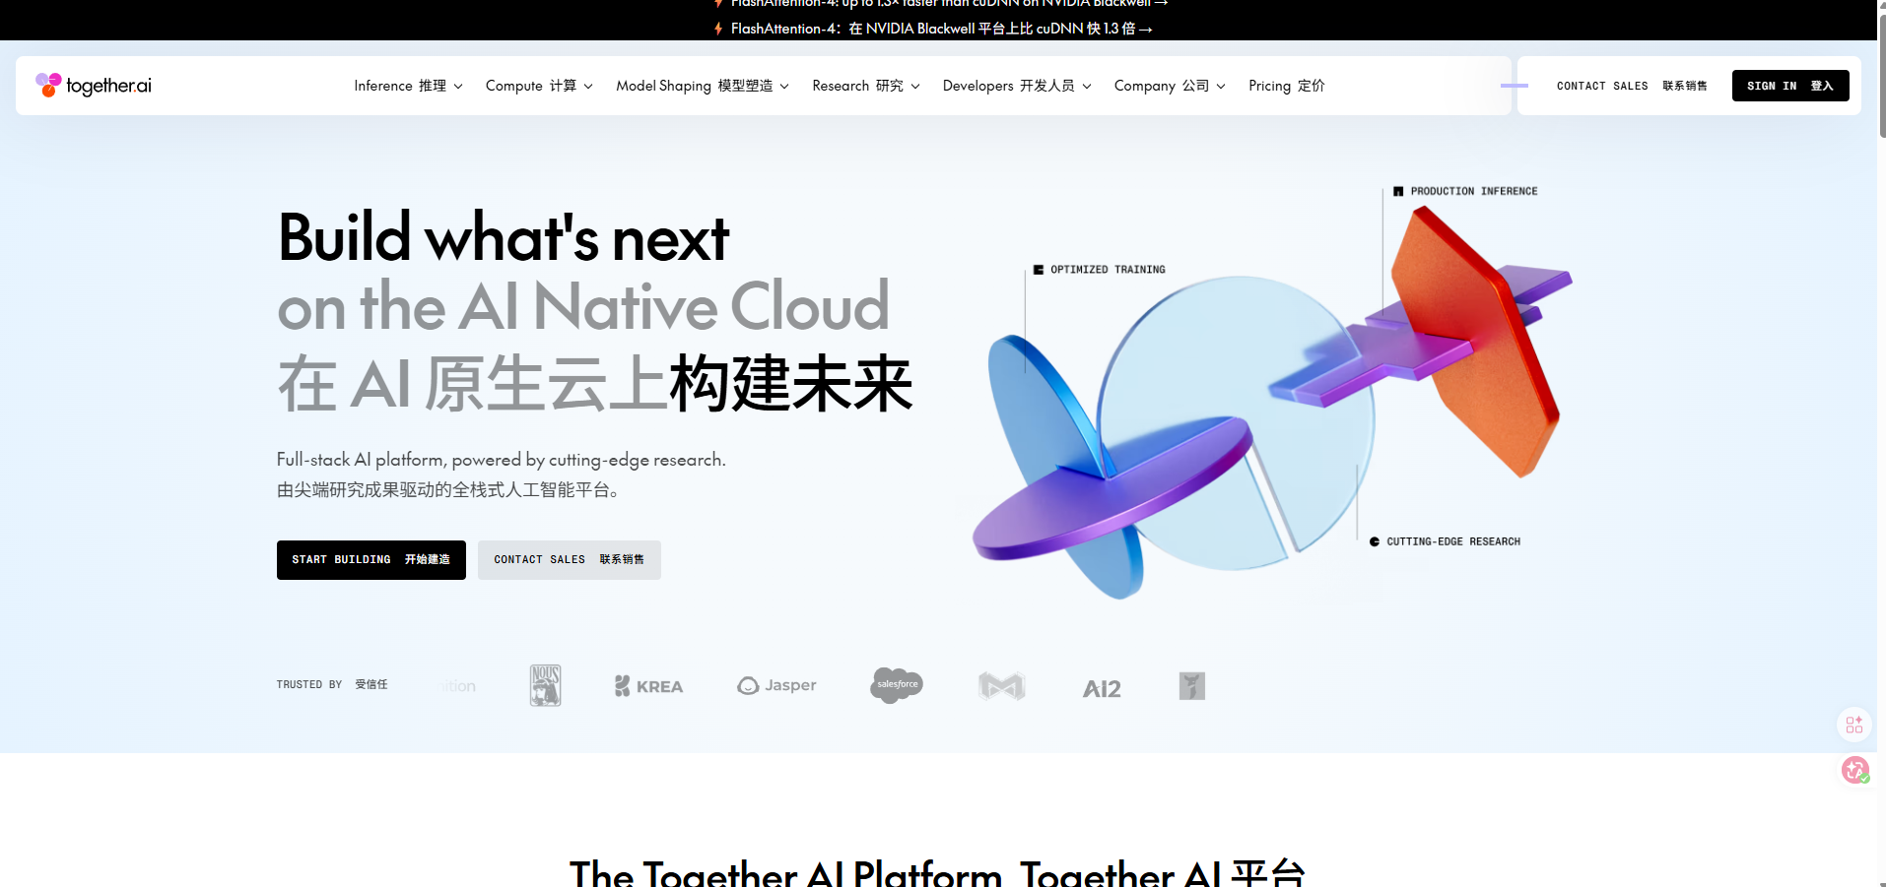Click the "Full-stack AI platform" description text
Viewport: 1886px width, 887px height.
tap(501, 460)
